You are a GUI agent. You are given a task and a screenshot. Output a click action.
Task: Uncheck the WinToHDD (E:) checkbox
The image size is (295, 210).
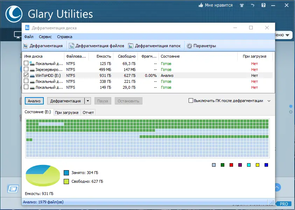[26, 75]
